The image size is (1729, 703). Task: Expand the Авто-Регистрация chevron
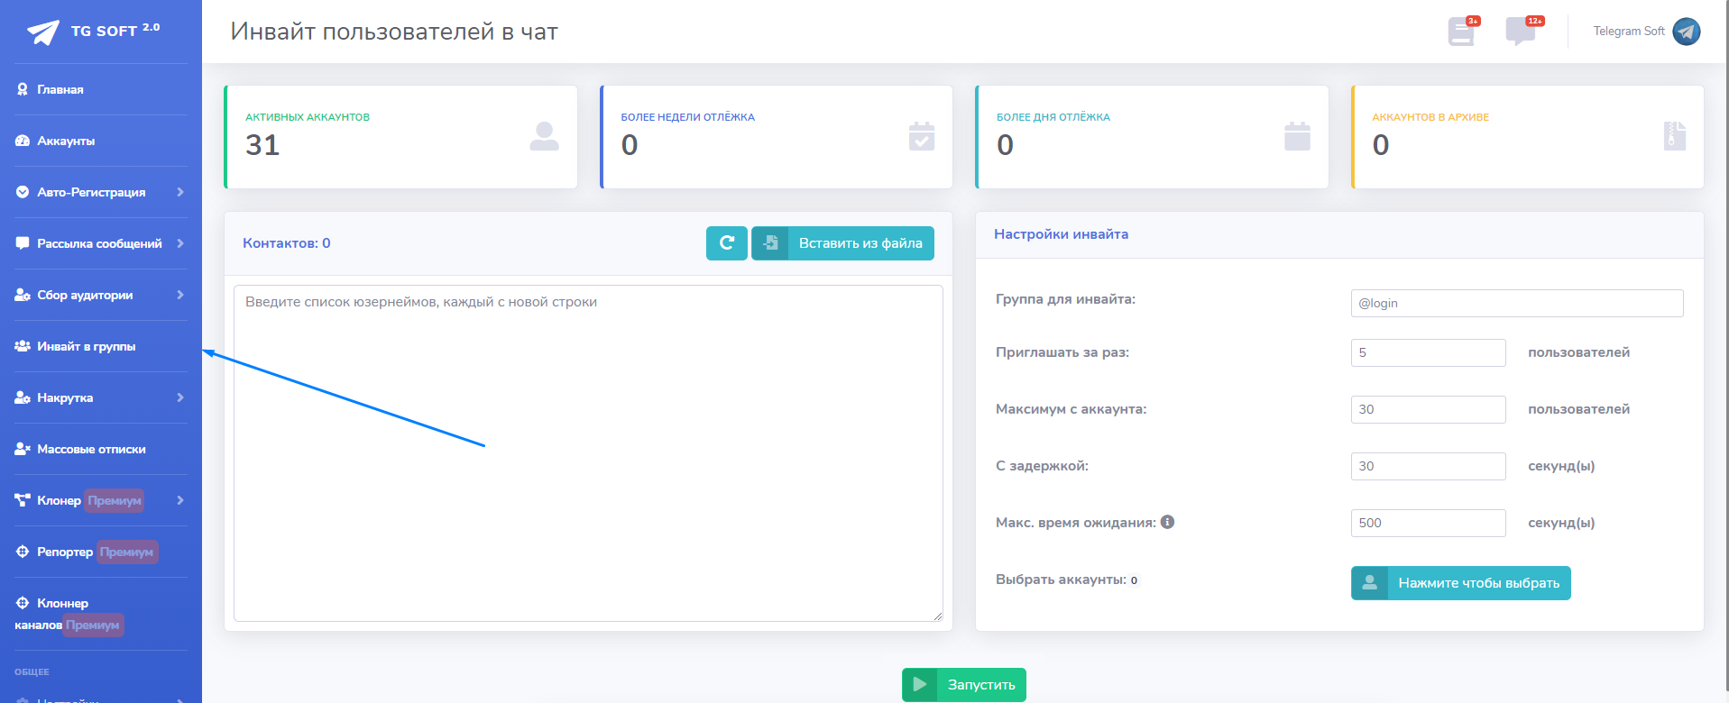180,192
